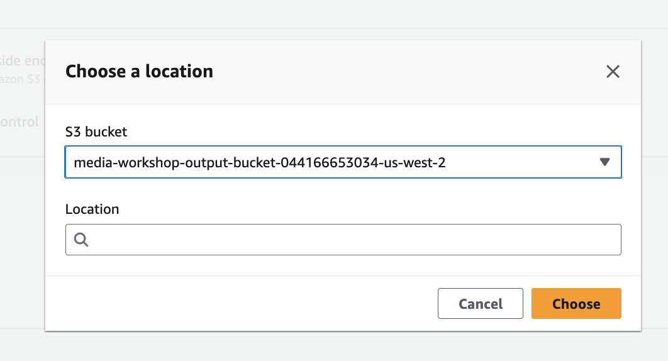Confirm with the orange Choose button

pos(576,304)
